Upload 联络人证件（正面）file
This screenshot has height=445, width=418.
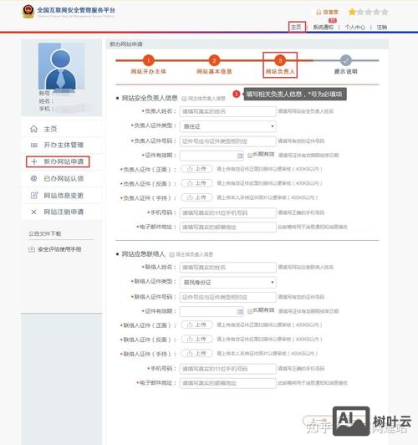196,325
